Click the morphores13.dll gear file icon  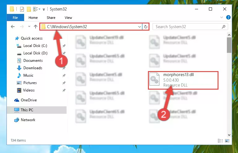[154, 79]
